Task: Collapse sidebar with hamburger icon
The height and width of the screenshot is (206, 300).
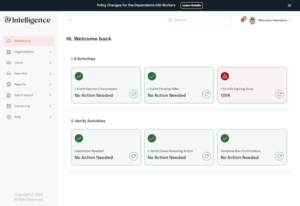Action: tap(70, 20)
